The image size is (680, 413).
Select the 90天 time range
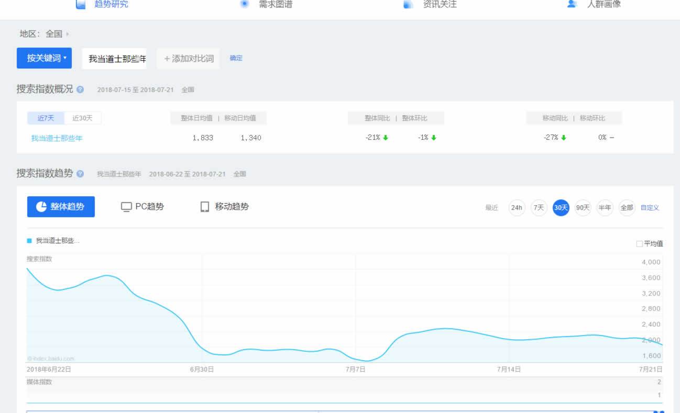[583, 208]
